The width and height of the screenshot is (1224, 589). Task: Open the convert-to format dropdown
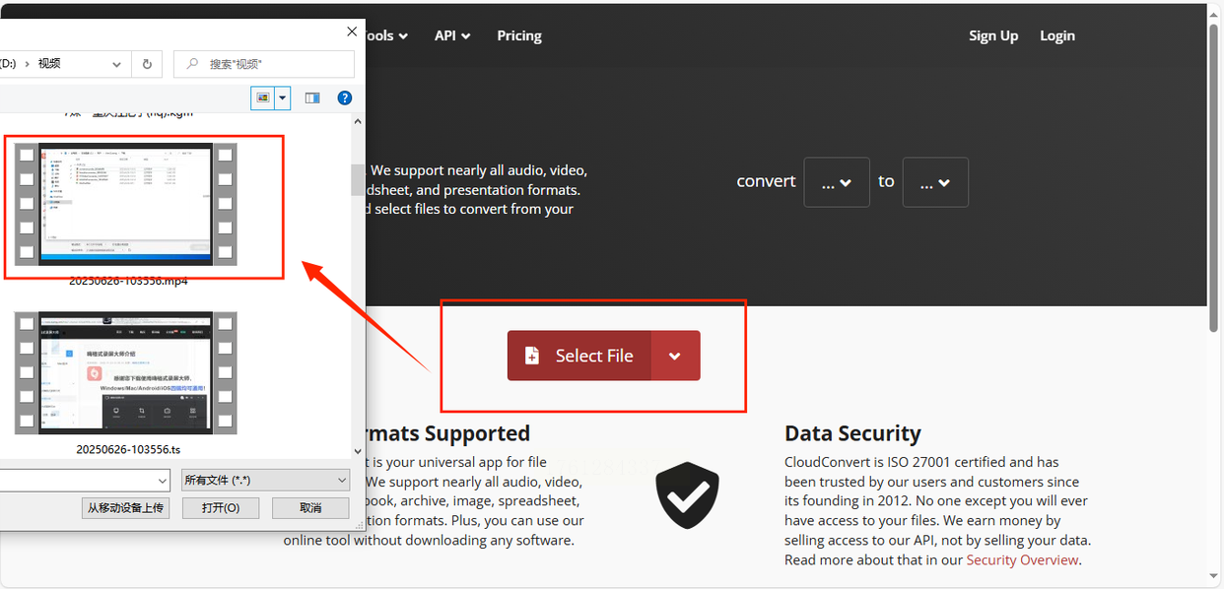pyautogui.click(x=934, y=182)
